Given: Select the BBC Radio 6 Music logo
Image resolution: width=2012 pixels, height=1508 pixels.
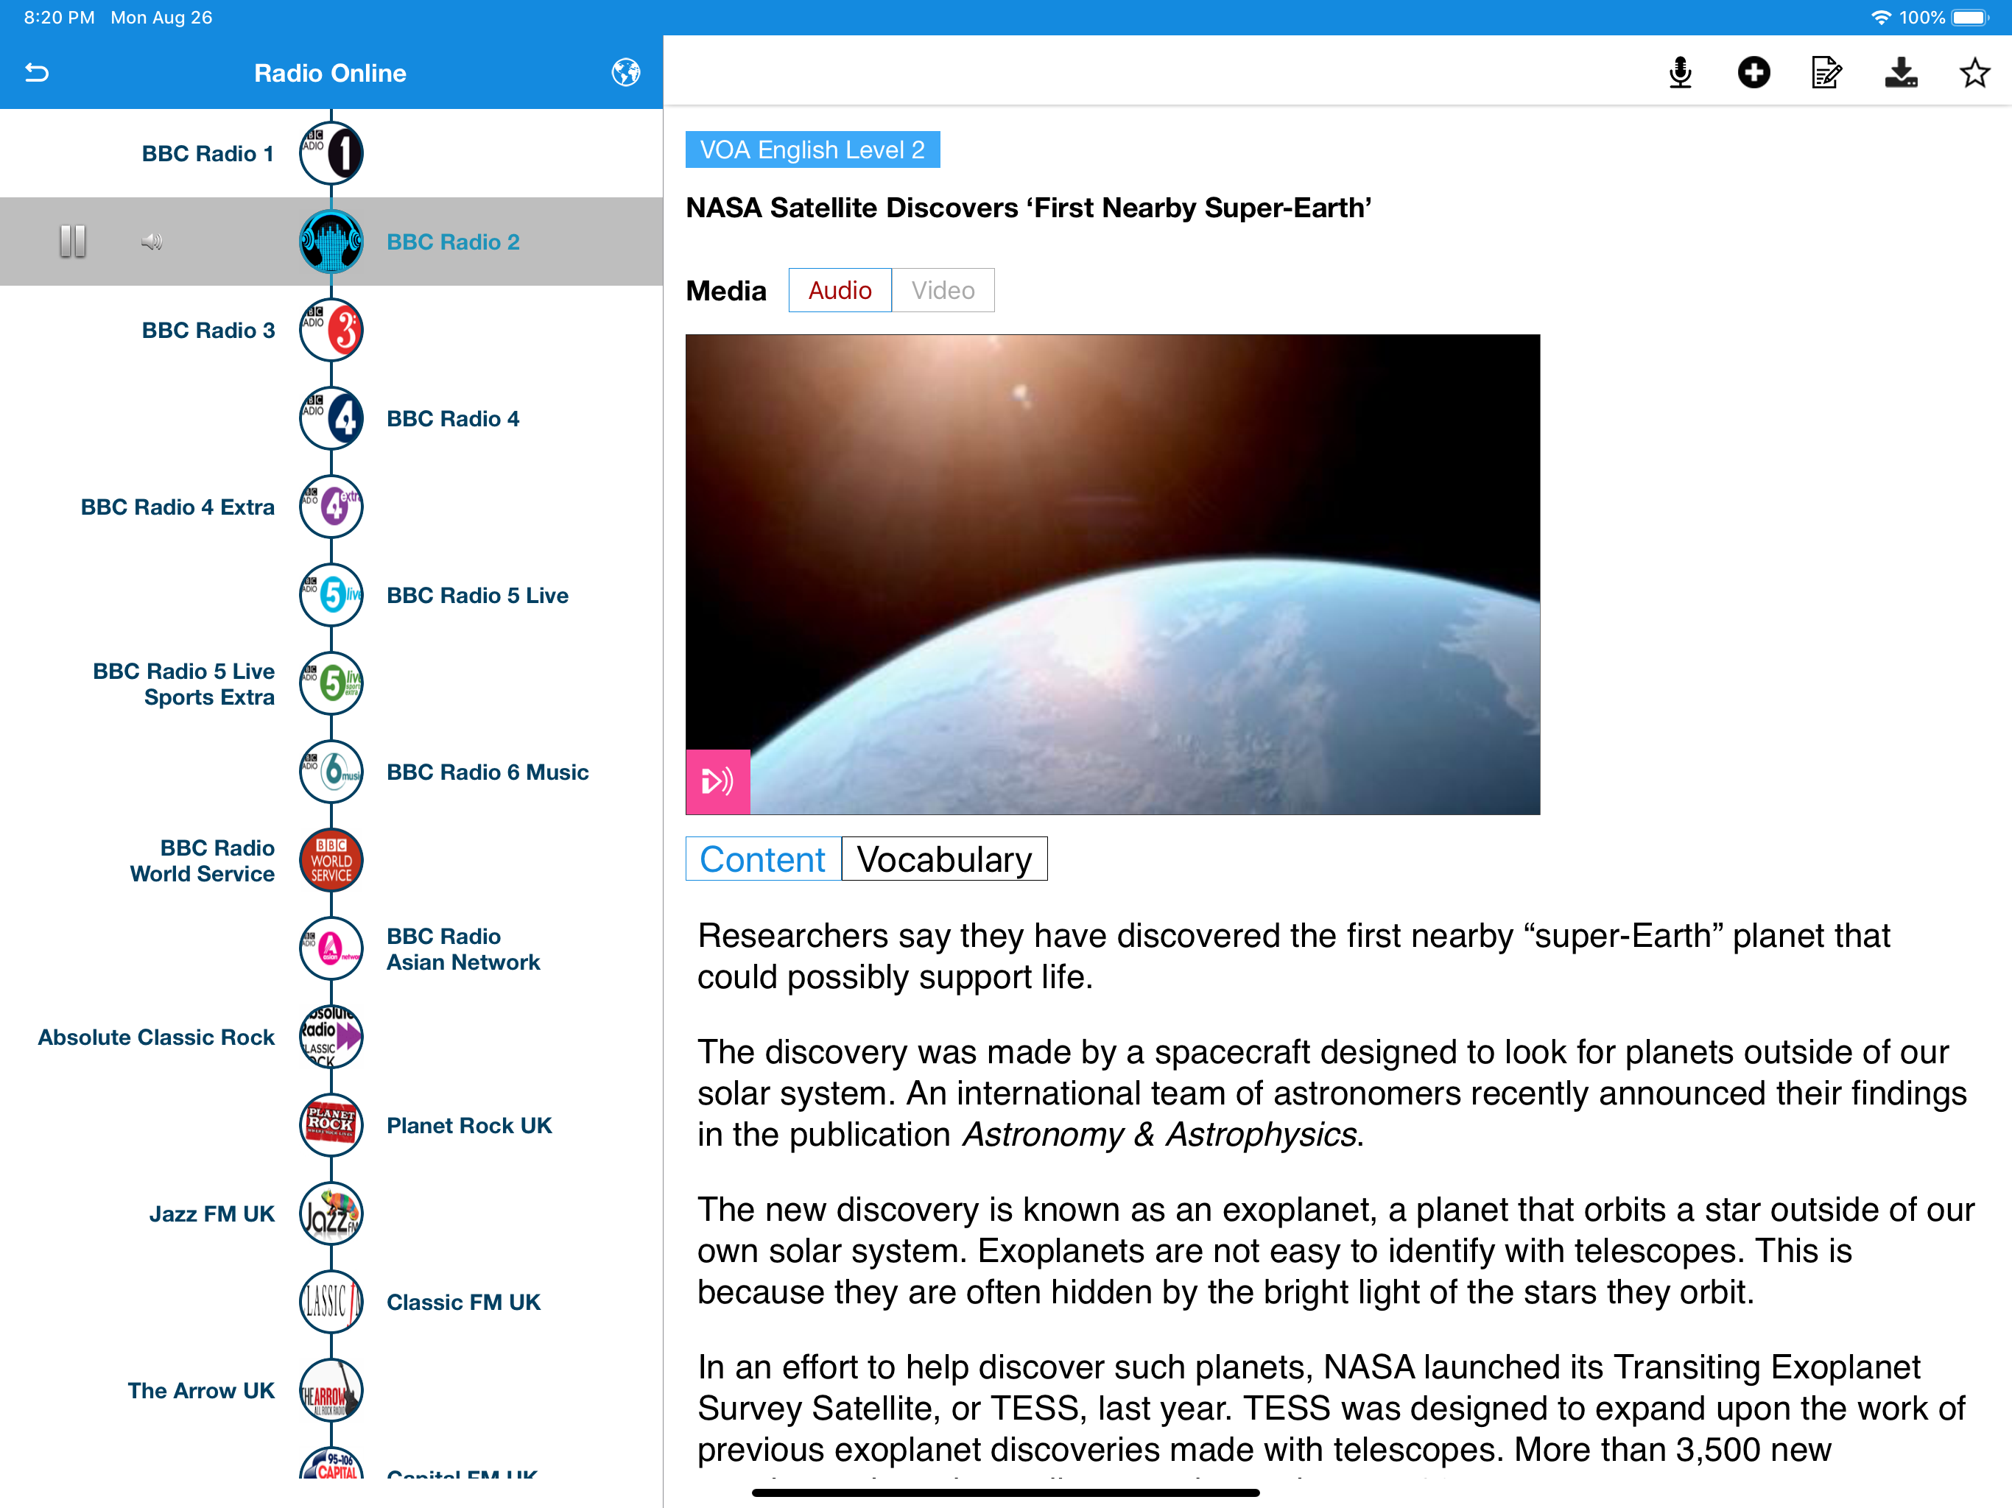Looking at the screenshot, I should (331, 771).
